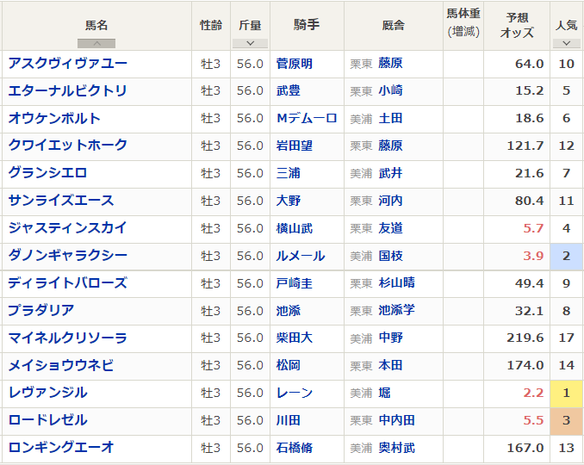Open trainer 河内 stable page
This screenshot has width=584, height=465.
391,201
